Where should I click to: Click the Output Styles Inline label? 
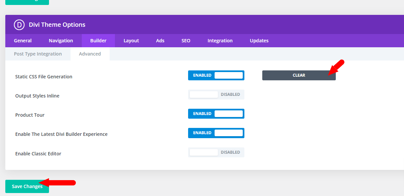tap(37, 96)
